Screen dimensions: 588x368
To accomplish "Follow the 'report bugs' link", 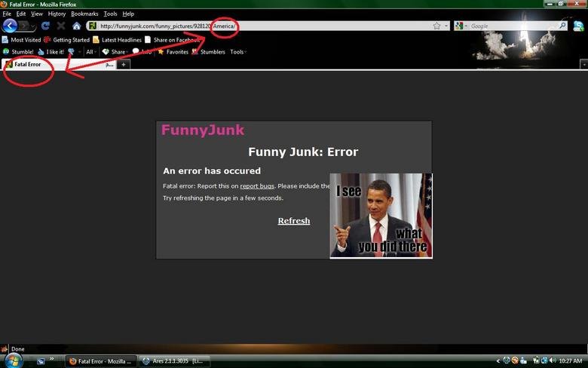I will (256, 186).
